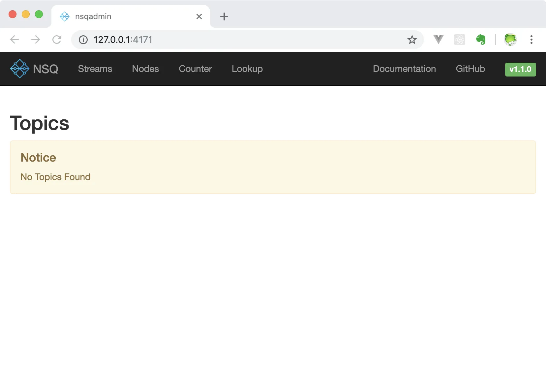Open the Chrome profile avatar
The width and height of the screenshot is (546, 370).
click(510, 40)
